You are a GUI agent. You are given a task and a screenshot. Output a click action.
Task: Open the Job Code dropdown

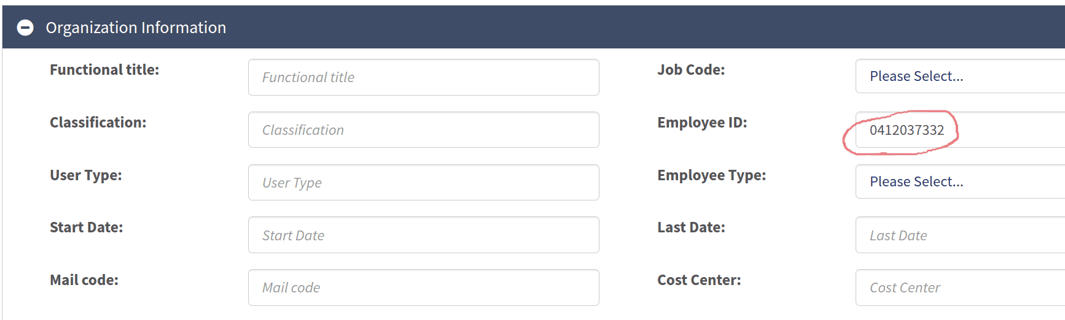click(x=959, y=76)
